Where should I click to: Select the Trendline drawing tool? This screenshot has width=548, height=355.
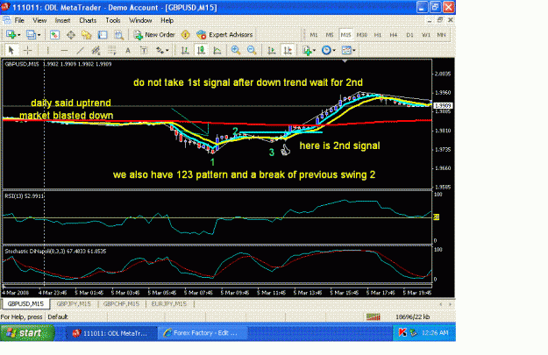(80, 50)
